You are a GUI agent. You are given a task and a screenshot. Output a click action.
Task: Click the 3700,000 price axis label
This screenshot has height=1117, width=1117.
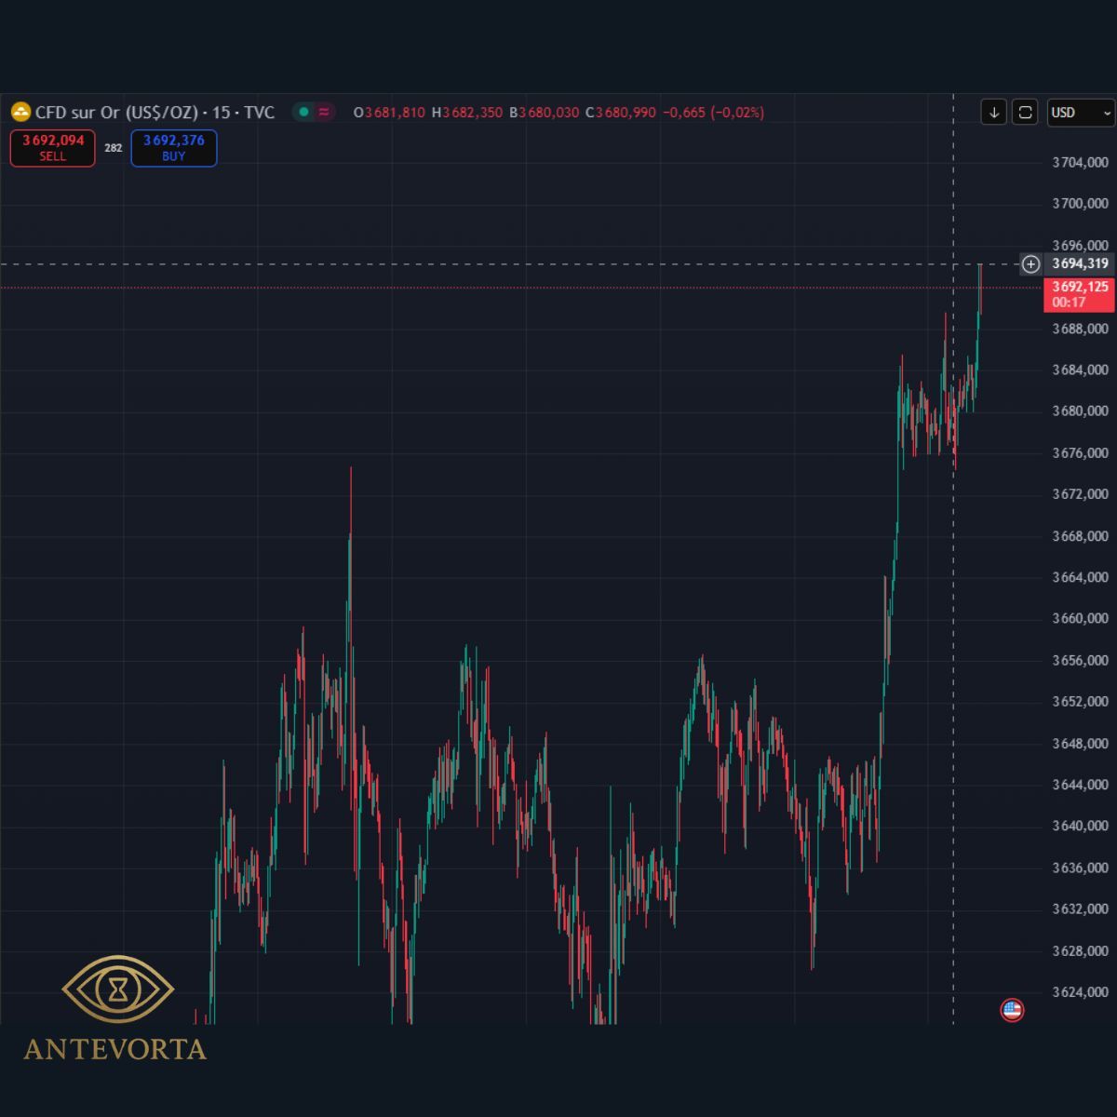(1080, 204)
